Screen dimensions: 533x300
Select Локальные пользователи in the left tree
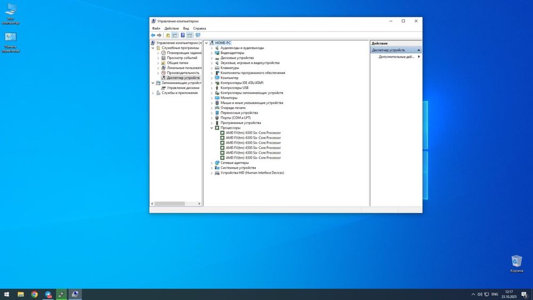(x=184, y=68)
